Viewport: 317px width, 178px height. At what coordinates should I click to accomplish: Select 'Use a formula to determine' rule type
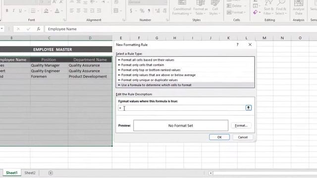pos(185,85)
